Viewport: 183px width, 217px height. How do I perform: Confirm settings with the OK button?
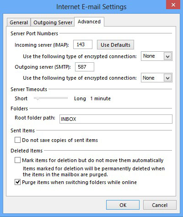coord(123,205)
